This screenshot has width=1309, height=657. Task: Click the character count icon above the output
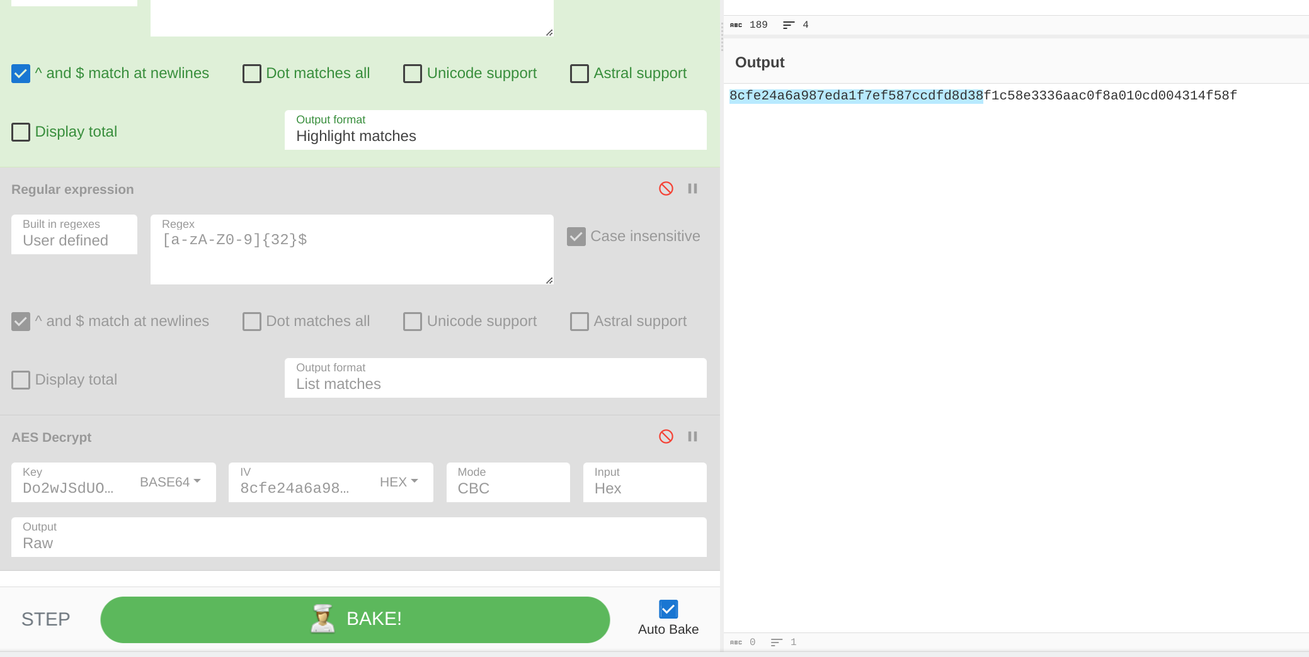click(735, 25)
